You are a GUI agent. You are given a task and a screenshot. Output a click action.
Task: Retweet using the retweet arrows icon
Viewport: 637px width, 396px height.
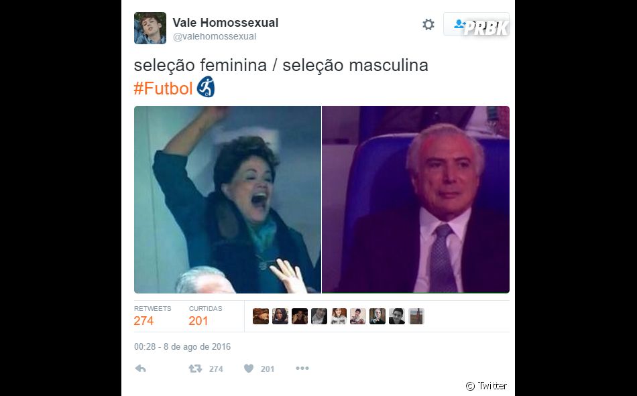195,369
